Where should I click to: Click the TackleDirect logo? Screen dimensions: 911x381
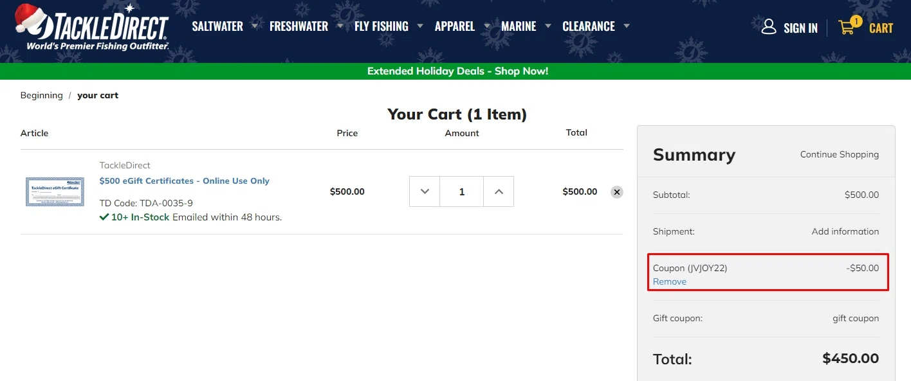92,28
